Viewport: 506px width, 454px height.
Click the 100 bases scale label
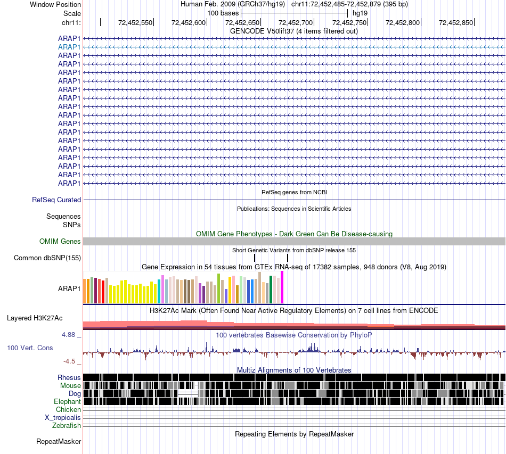[x=223, y=13]
